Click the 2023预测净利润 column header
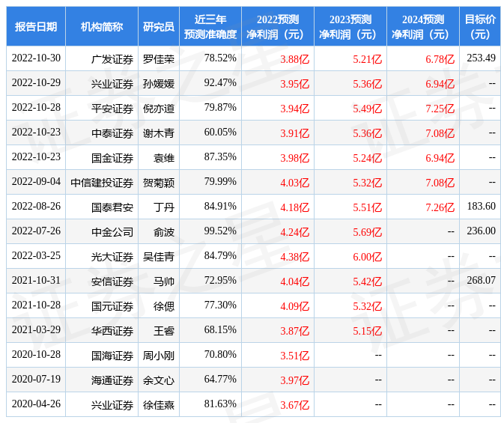Image resolution: width=501 pixels, height=423 pixels. (350, 26)
